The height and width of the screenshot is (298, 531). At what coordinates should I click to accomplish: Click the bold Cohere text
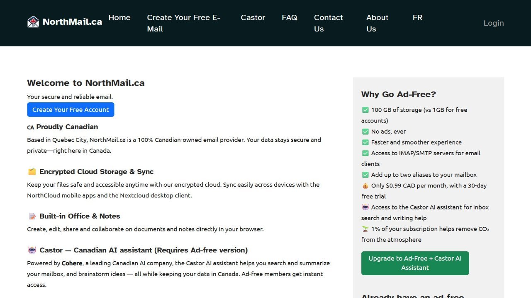click(72, 263)
